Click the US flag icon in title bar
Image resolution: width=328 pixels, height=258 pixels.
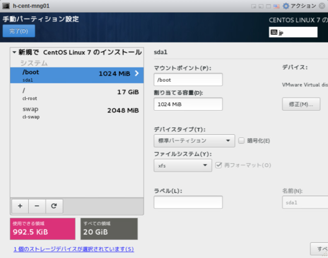[x=276, y=6]
